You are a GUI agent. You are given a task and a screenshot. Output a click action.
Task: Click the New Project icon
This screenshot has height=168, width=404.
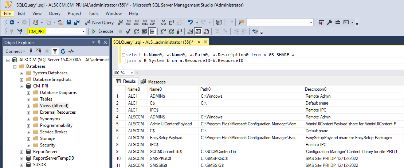point(36,23)
